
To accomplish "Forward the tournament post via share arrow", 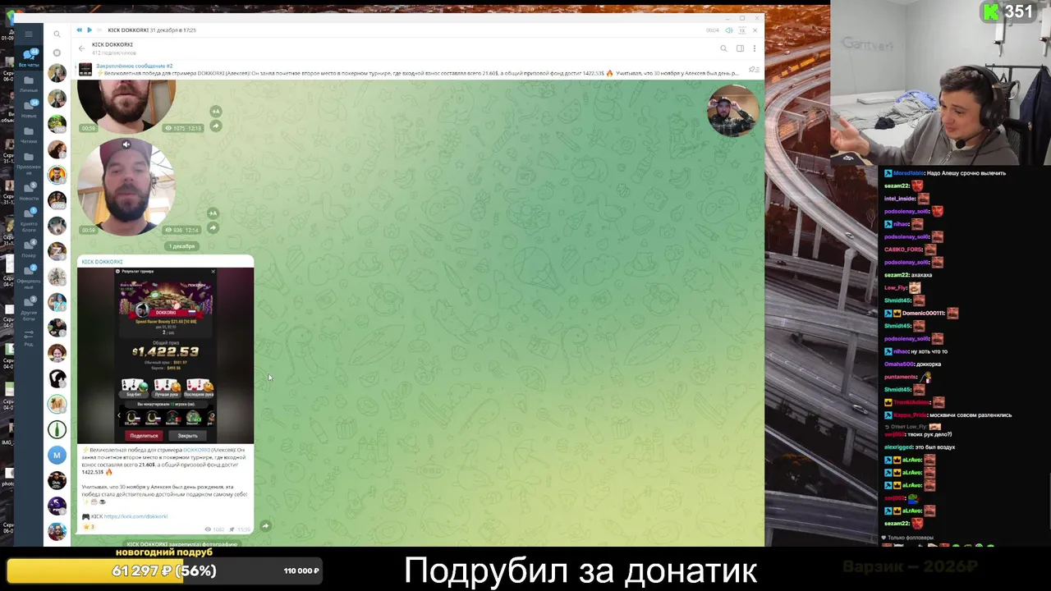I will point(265,525).
